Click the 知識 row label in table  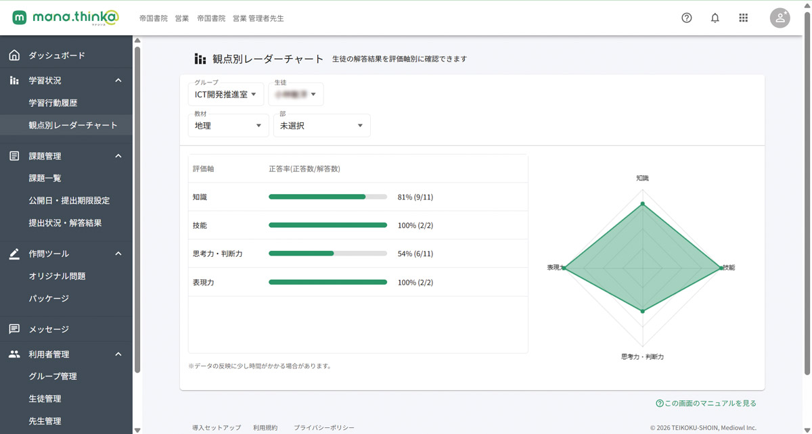(200, 197)
